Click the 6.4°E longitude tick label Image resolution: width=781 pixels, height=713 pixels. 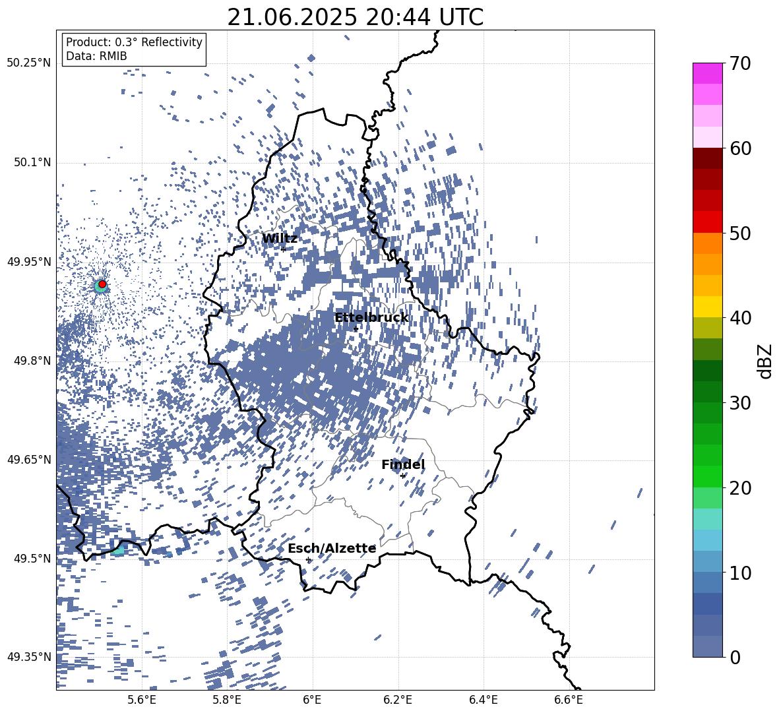pos(483,700)
